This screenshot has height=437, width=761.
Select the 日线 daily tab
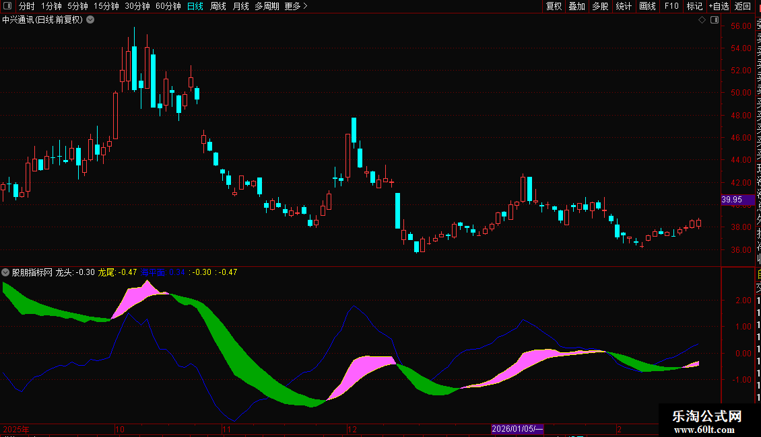[195, 6]
